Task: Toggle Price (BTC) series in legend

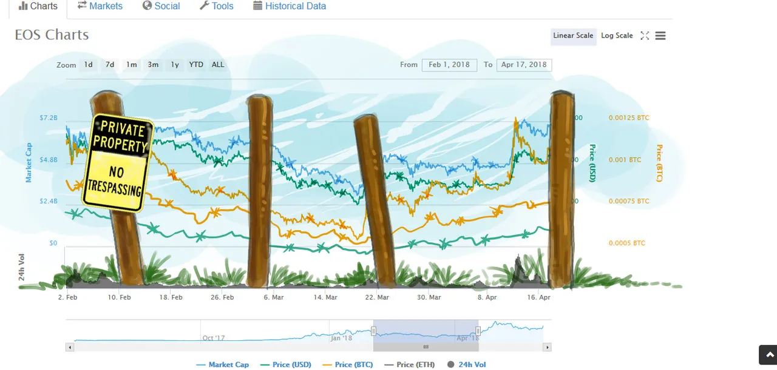Action: 348,365
